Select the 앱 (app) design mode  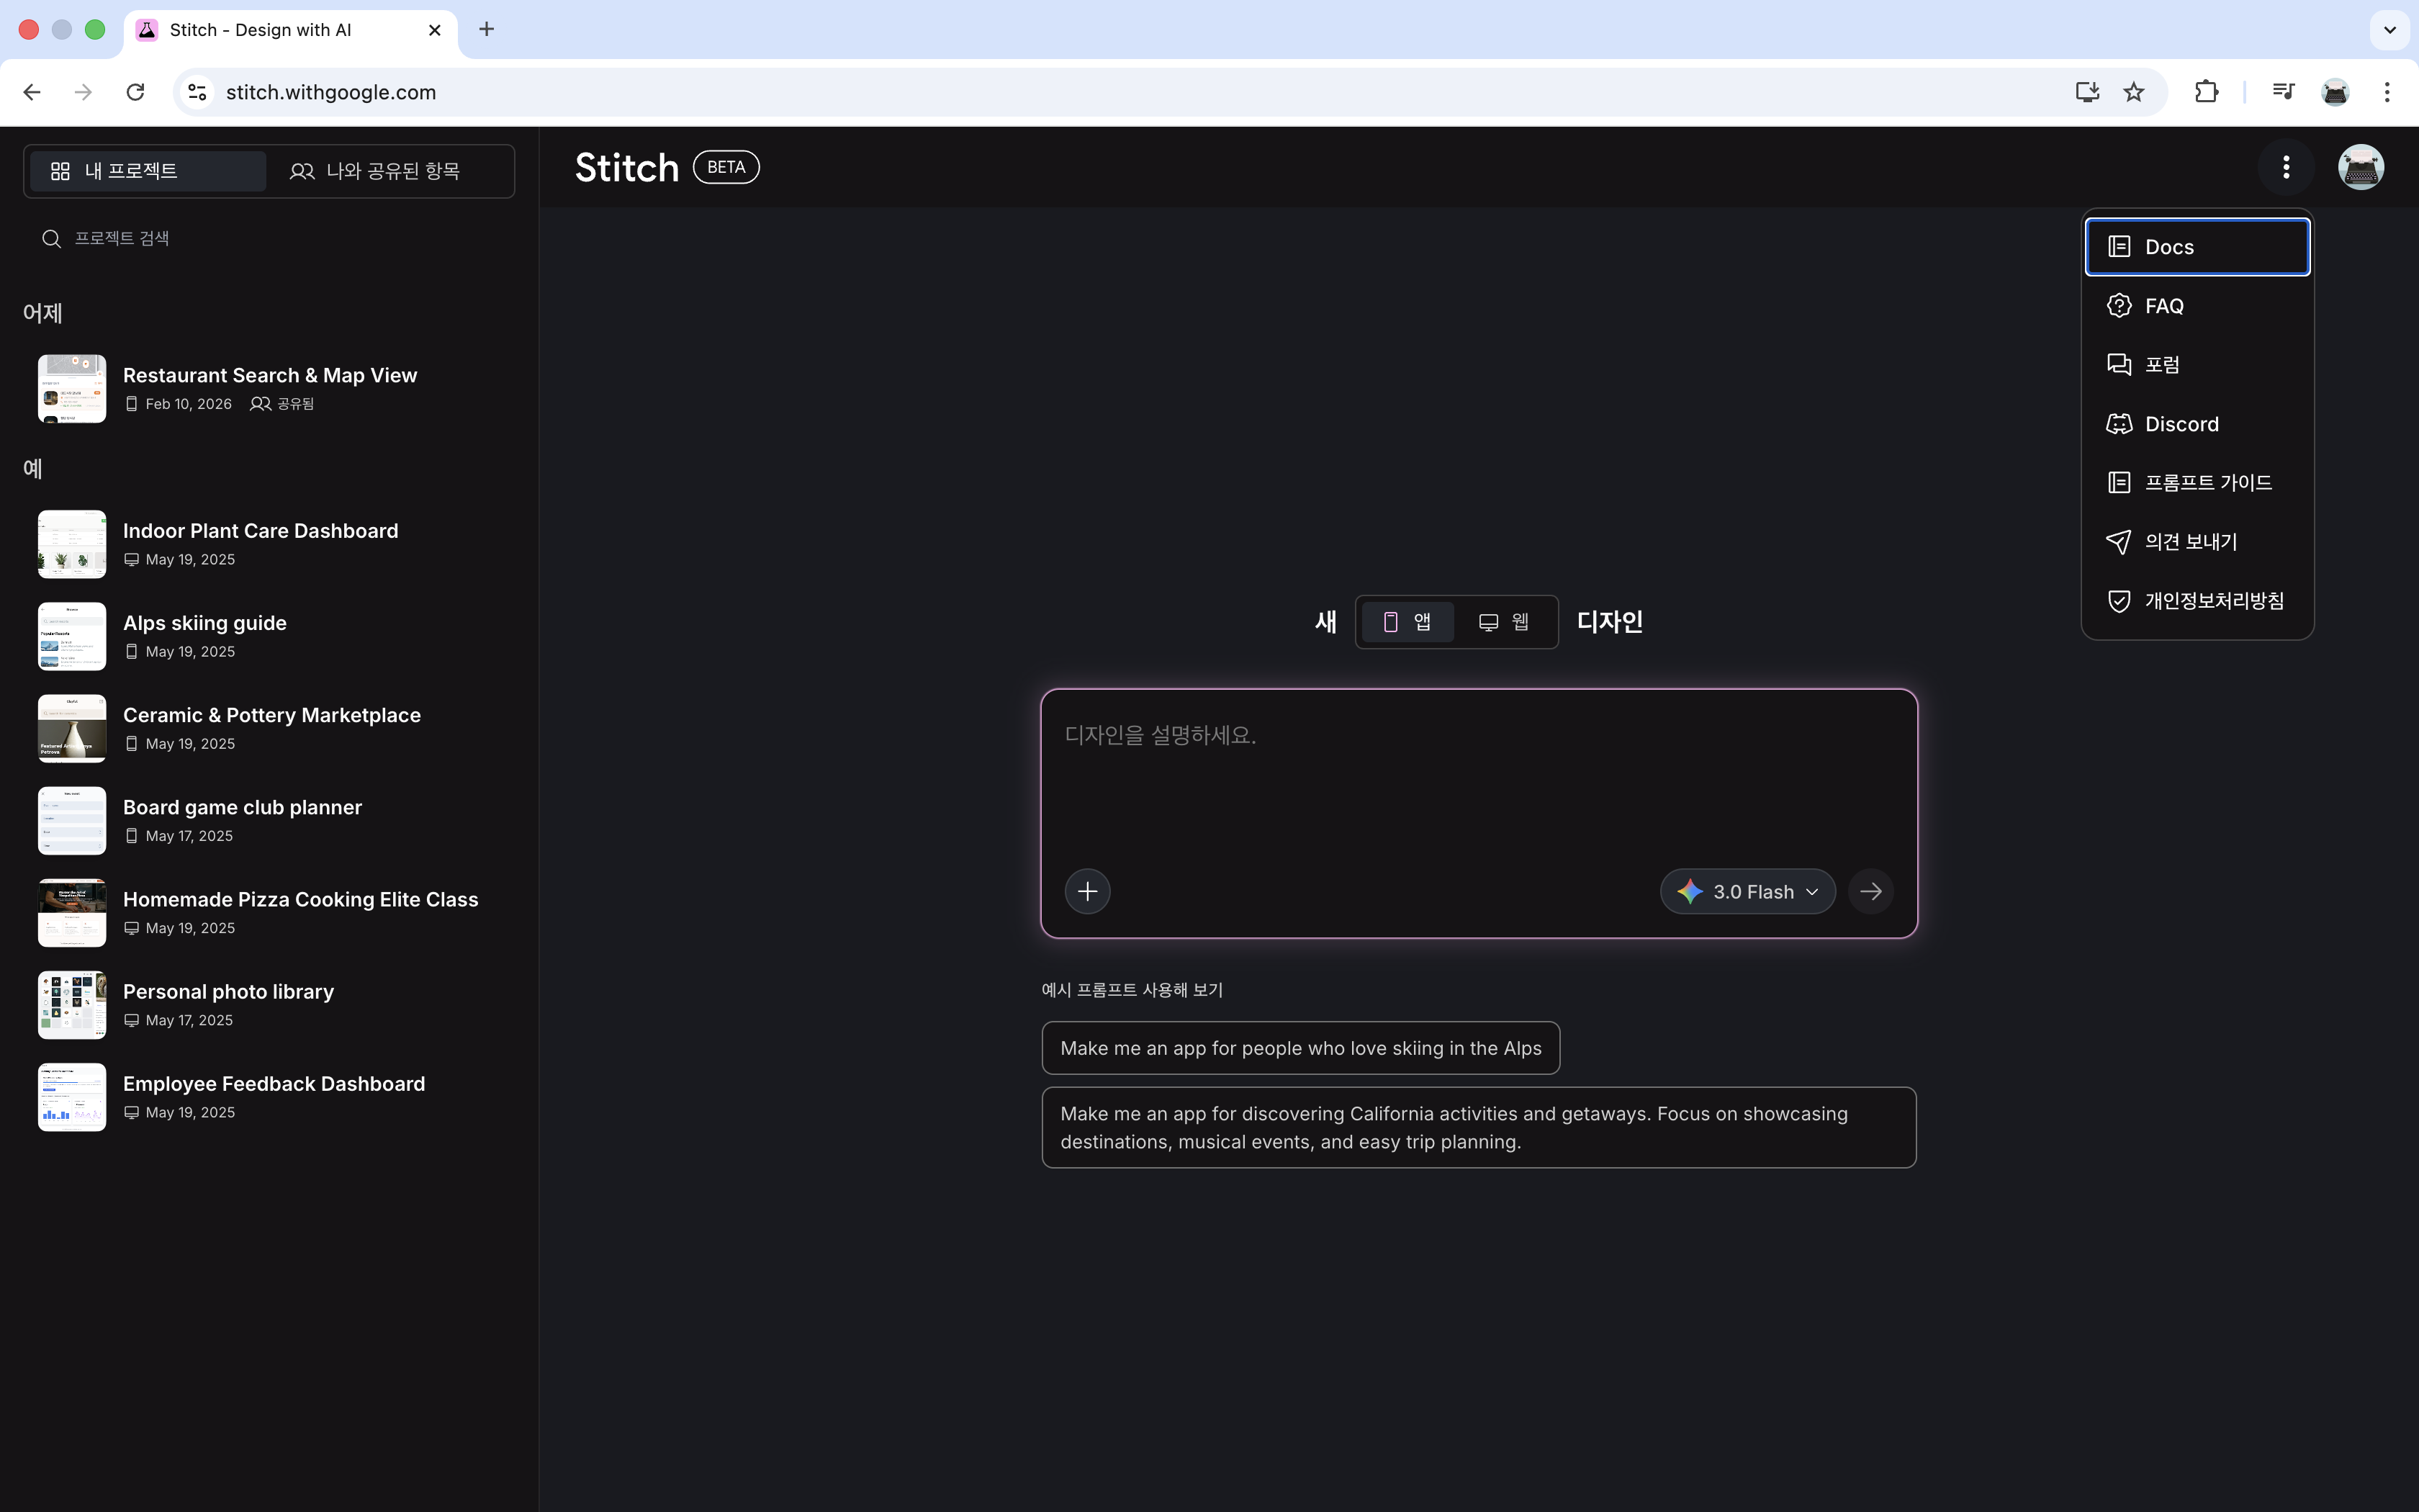(1407, 622)
